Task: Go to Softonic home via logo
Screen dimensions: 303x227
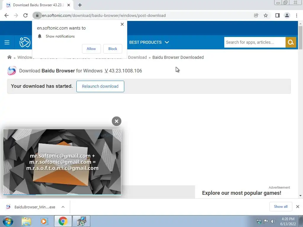Action: (x=25, y=42)
